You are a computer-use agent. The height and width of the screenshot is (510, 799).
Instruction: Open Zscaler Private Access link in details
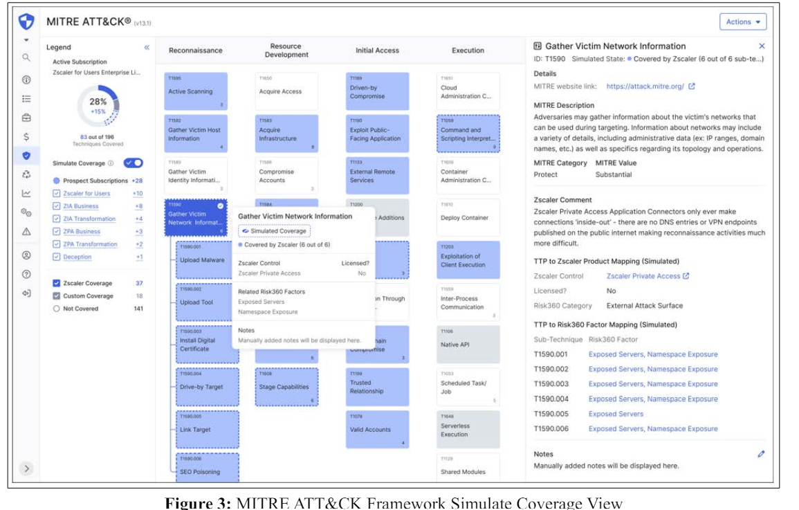(643, 276)
